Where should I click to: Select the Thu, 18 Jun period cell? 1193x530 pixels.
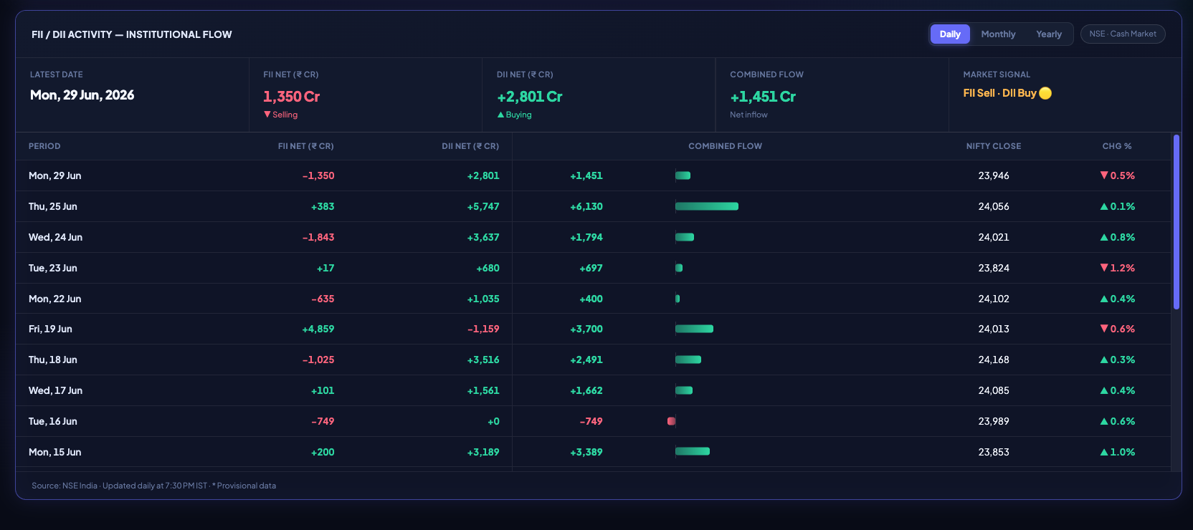(53, 360)
